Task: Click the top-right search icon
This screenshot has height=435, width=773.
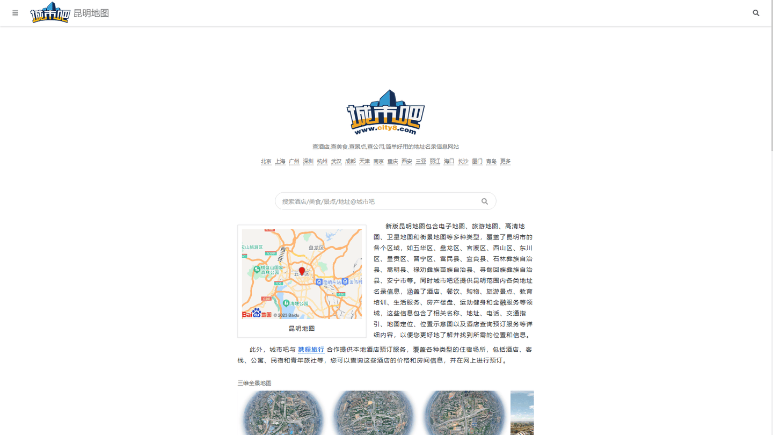Action: tap(756, 13)
